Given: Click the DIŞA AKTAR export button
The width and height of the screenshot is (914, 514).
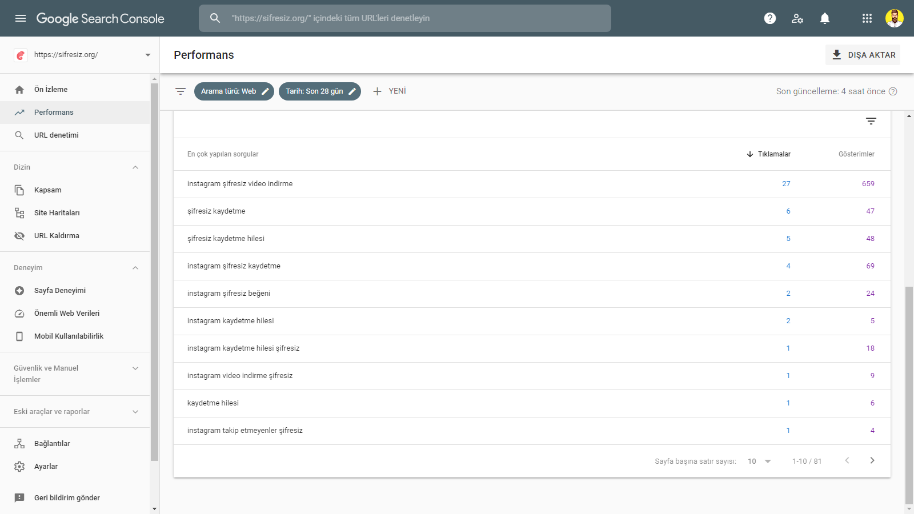Looking at the screenshot, I should tap(863, 55).
